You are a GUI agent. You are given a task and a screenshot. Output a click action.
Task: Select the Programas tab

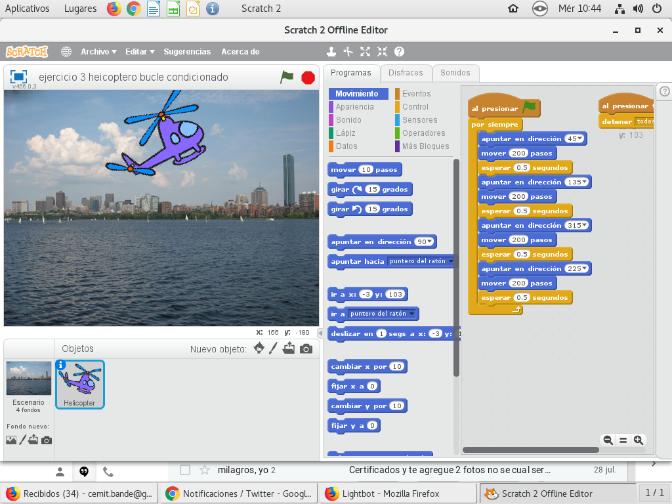pos(351,73)
